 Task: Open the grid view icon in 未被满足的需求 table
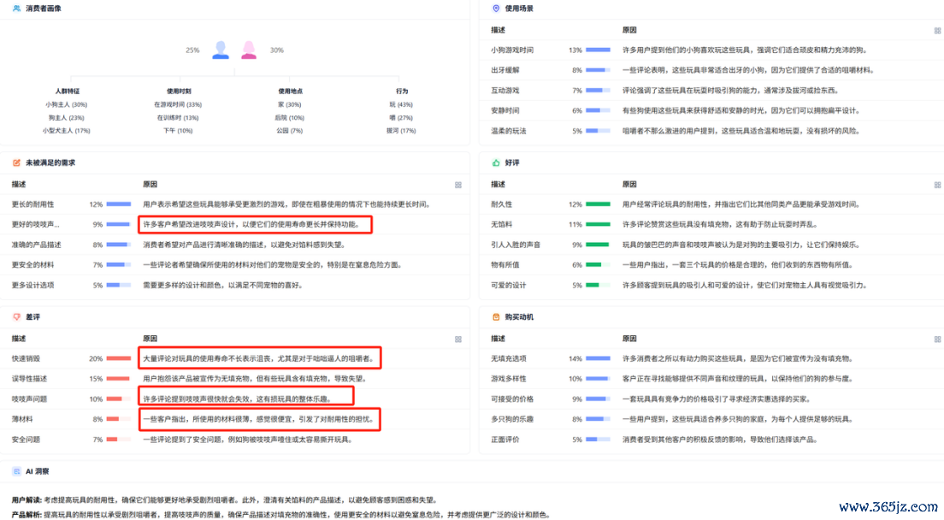tap(458, 186)
